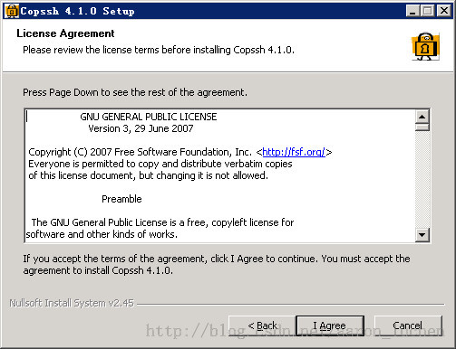
Task: Click the Preamble heading in license text
Action: click(x=121, y=199)
